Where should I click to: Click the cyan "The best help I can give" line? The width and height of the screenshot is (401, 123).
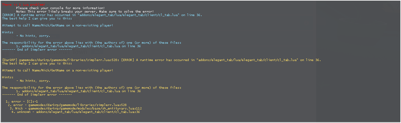(32, 18)
